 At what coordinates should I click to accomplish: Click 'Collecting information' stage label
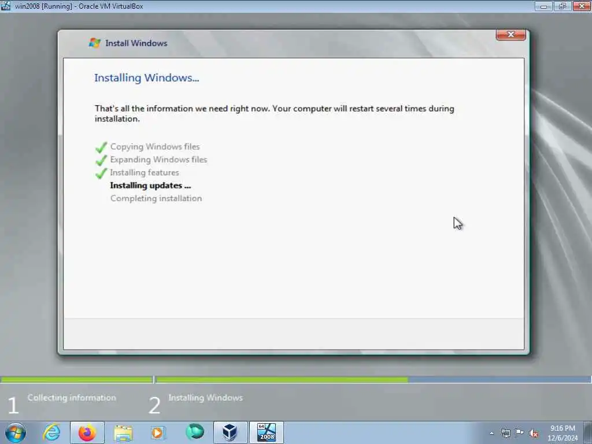(x=72, y=398)
